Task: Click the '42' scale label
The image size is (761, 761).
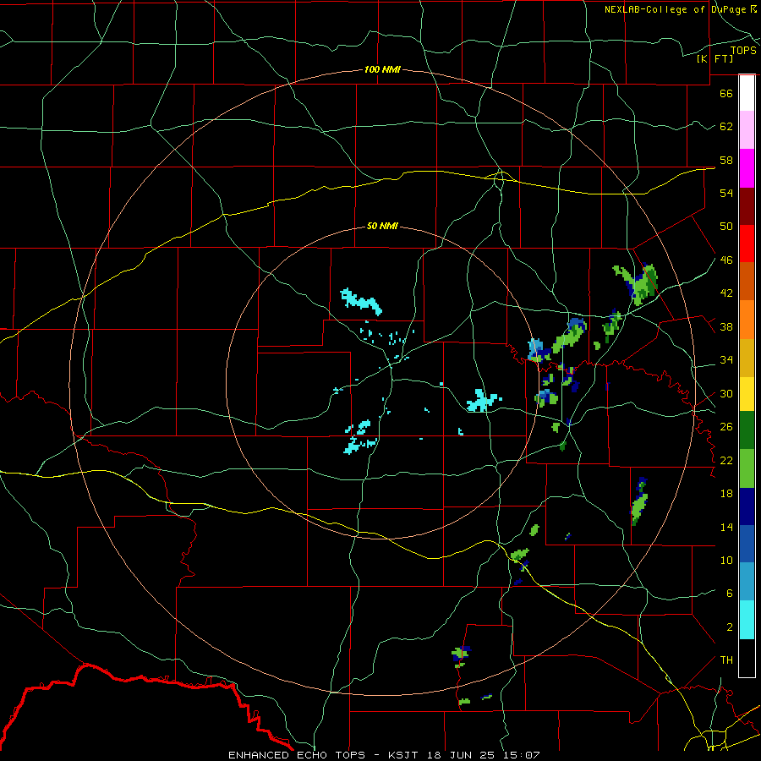Action: pyautogui.click(x=726, y=293)
